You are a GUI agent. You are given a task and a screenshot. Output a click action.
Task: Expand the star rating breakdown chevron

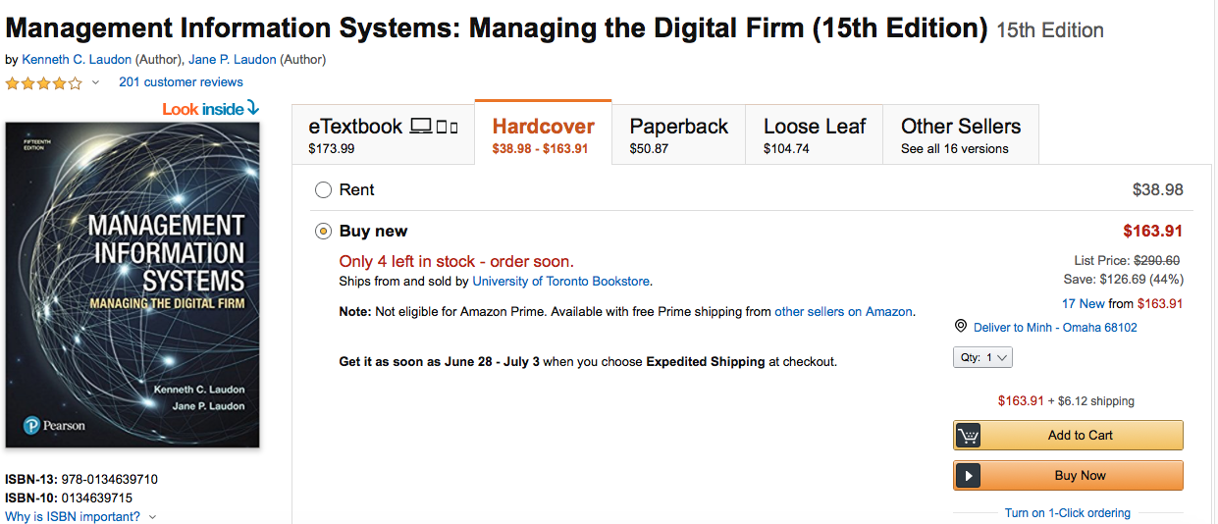[95, 82]
